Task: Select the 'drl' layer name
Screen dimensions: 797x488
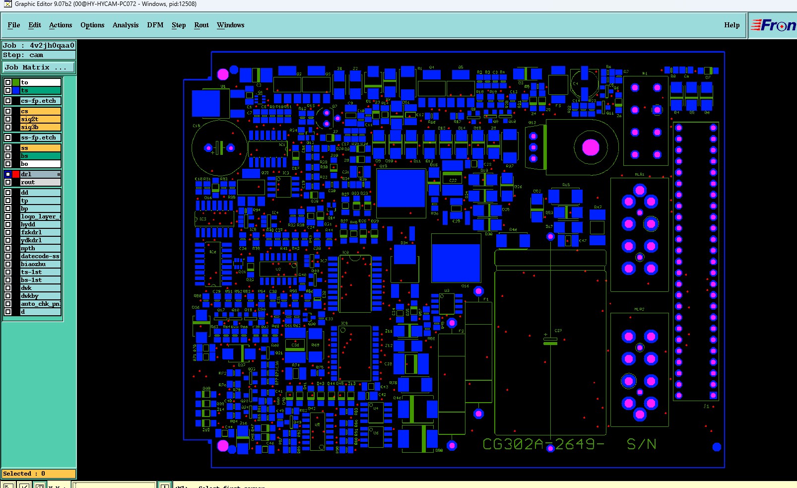Action: click(x=40, y=174)
